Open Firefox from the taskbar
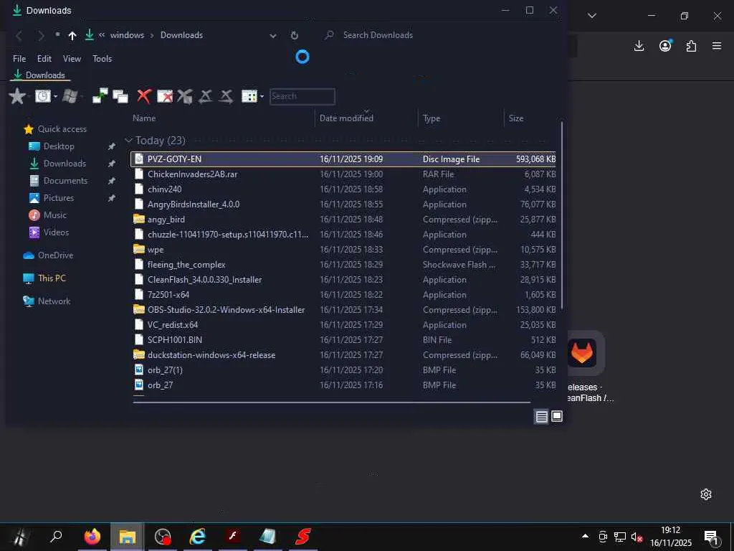The height and width of the screenshot is (551, 734). [x=92, y=537]
